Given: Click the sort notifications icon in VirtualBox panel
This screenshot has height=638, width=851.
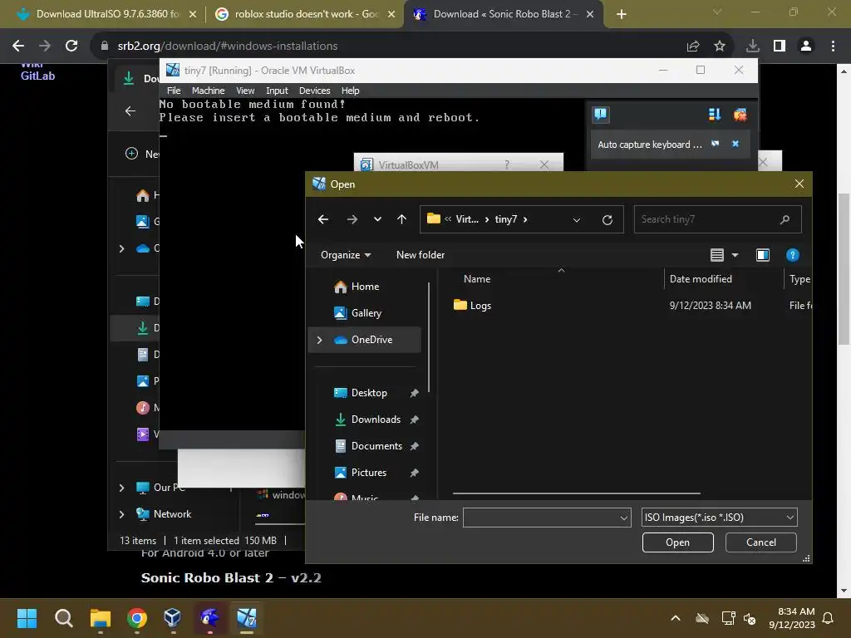Looking at the screenshot, I should point(714,115).
